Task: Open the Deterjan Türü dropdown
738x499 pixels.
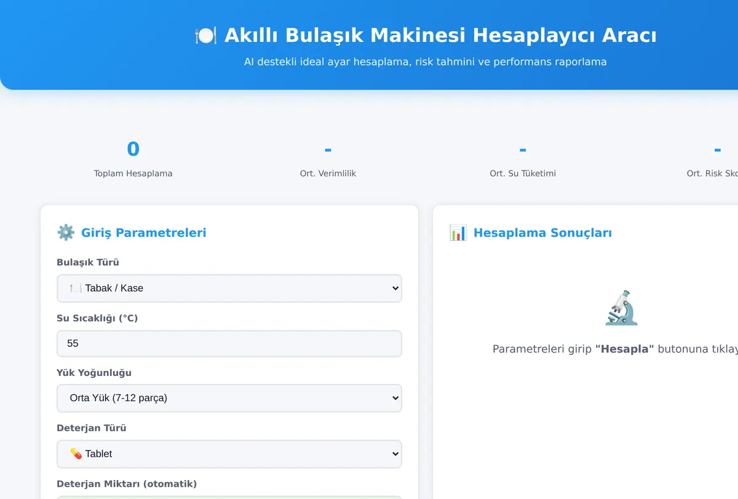Action: [x=229, y=453]
